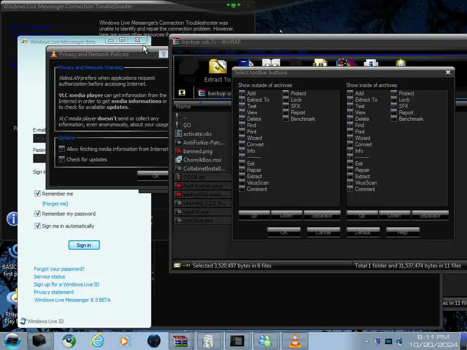
Task: Click the drive icon in WinRAR status bar
Action: click(x=177, y=265)
